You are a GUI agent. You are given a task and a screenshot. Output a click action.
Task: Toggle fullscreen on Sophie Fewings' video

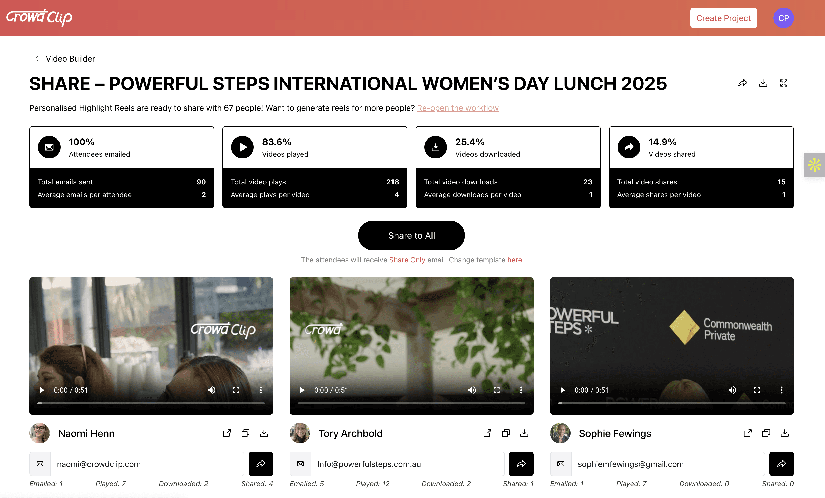click(757, 390)
